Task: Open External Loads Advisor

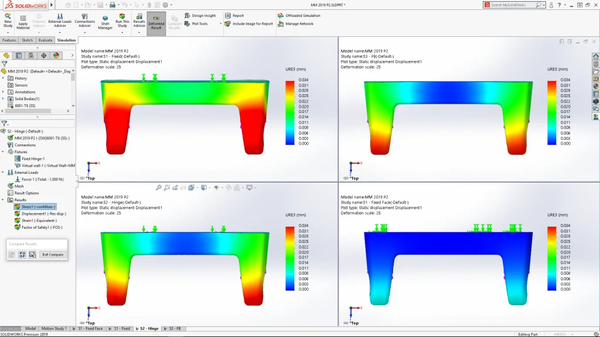Action: [x=60, y=21]
